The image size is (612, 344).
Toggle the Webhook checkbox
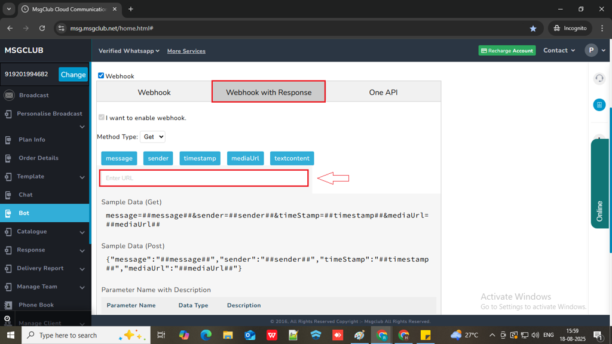pos(101,76)
